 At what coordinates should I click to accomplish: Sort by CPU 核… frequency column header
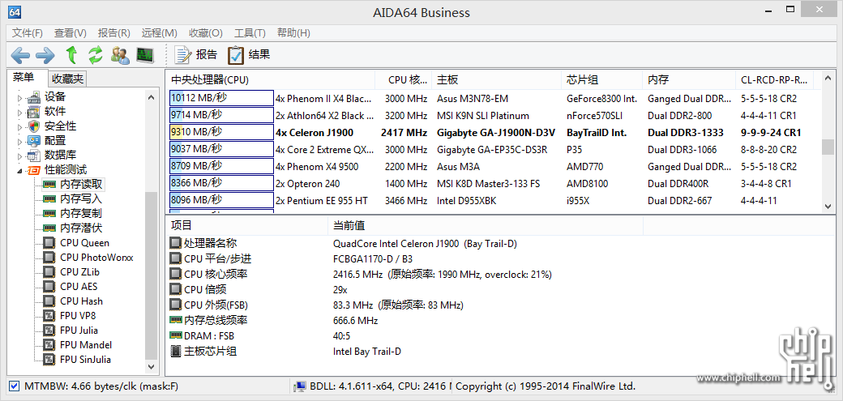pyautogui.click(x=404, y=80)
